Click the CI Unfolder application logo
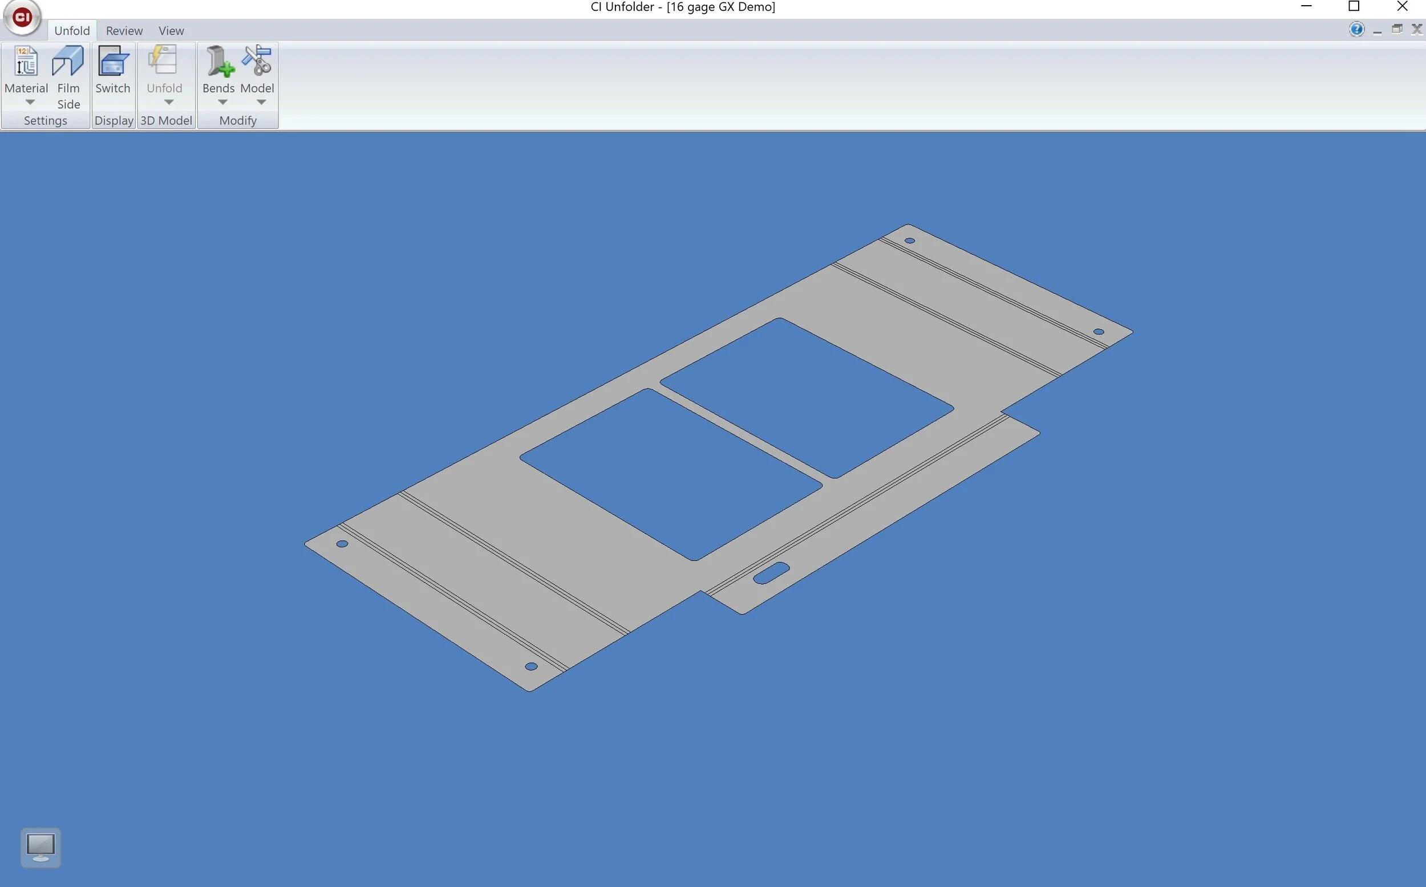 pos(22,18)
